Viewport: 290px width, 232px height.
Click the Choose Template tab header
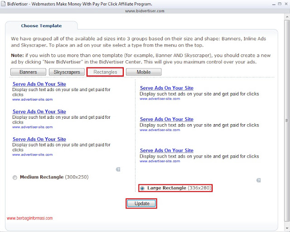point(41,26)
